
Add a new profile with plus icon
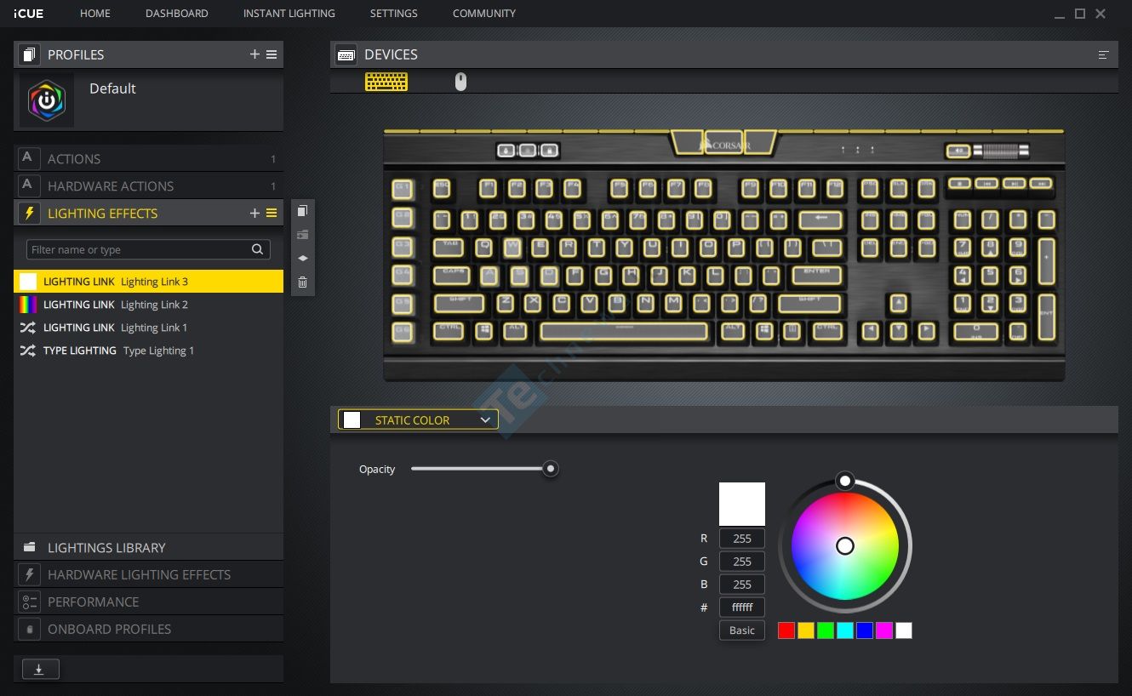[x=254, y=54]
